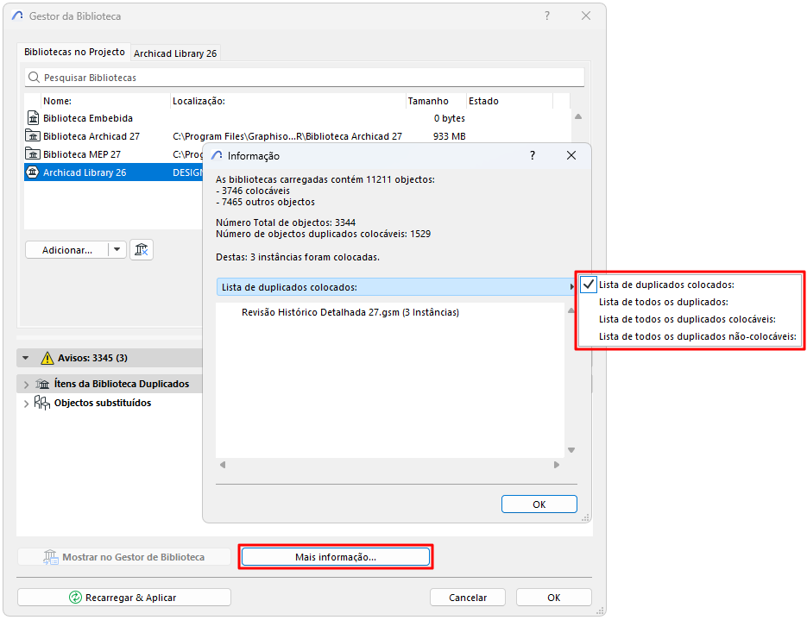807x620 pixels.
Task: Click Recarregar & Aplicar button
Action: click(x=124, y=598)
